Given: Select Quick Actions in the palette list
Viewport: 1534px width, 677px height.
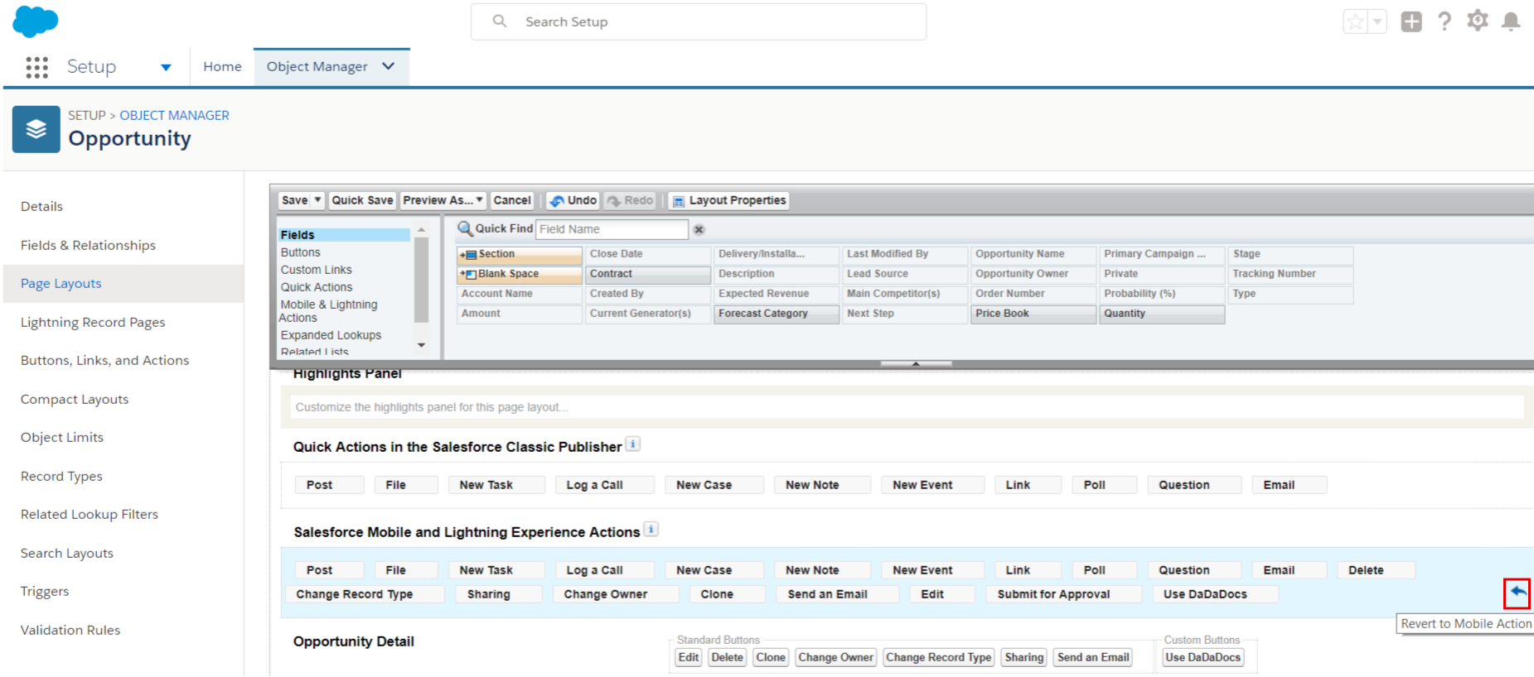Looking at the screenshot, I should (x=316, y=287).
